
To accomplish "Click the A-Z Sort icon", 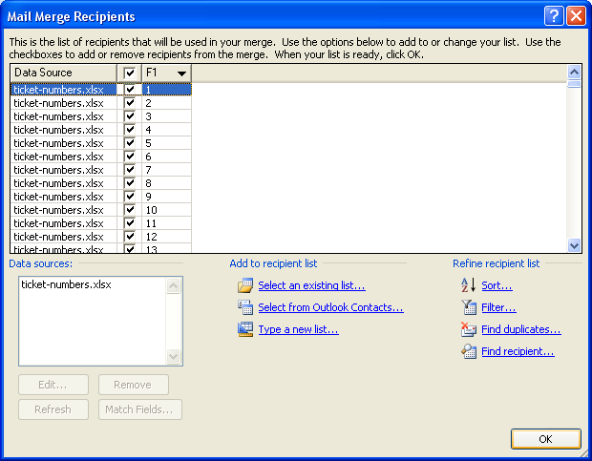I will point(468,285).
